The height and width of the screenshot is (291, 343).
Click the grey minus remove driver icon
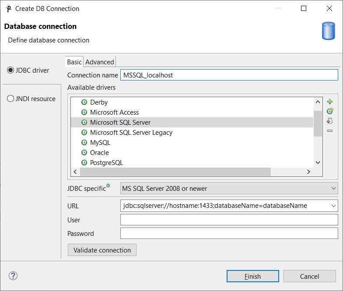(x=330, y=130)
